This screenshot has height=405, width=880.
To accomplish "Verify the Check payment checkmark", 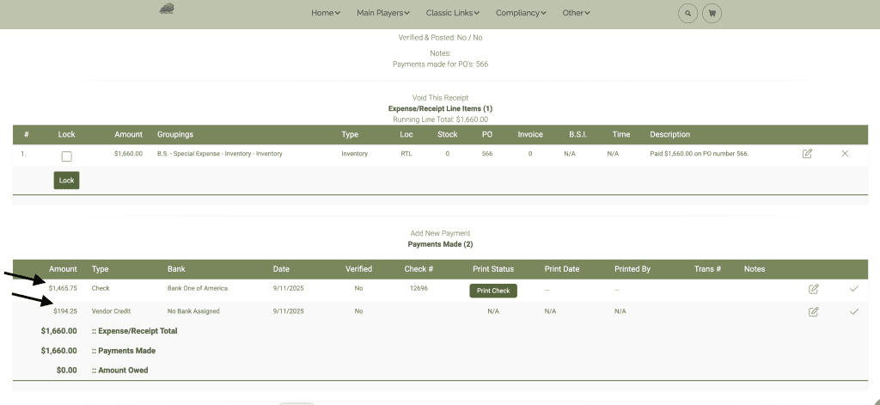I will [853, 289].
